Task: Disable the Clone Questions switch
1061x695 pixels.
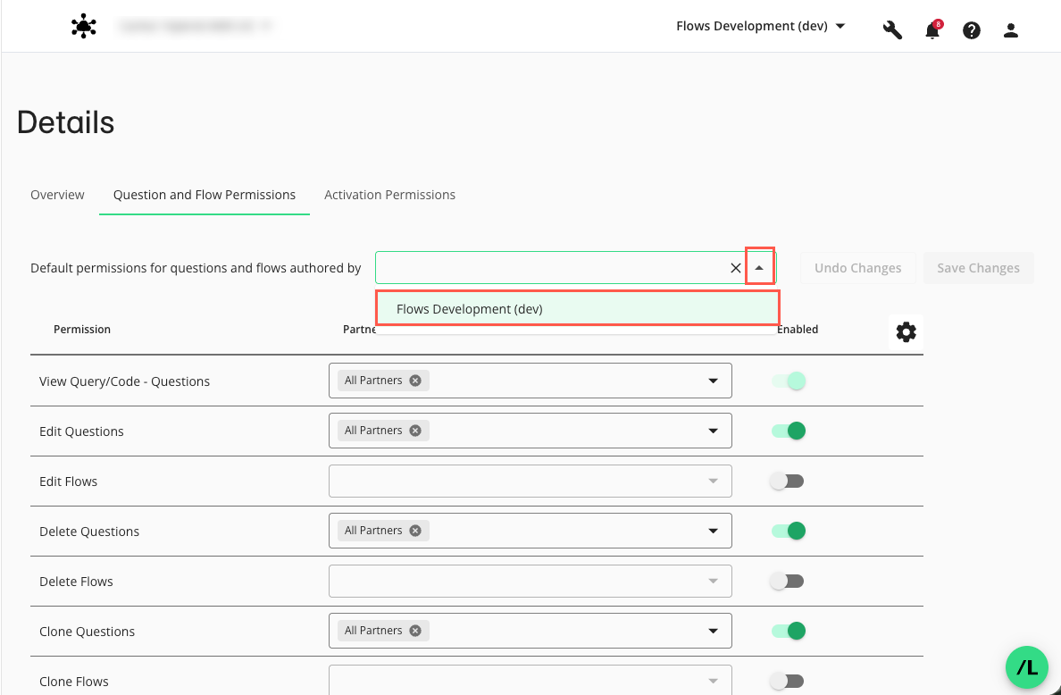Action: point(789,632)
